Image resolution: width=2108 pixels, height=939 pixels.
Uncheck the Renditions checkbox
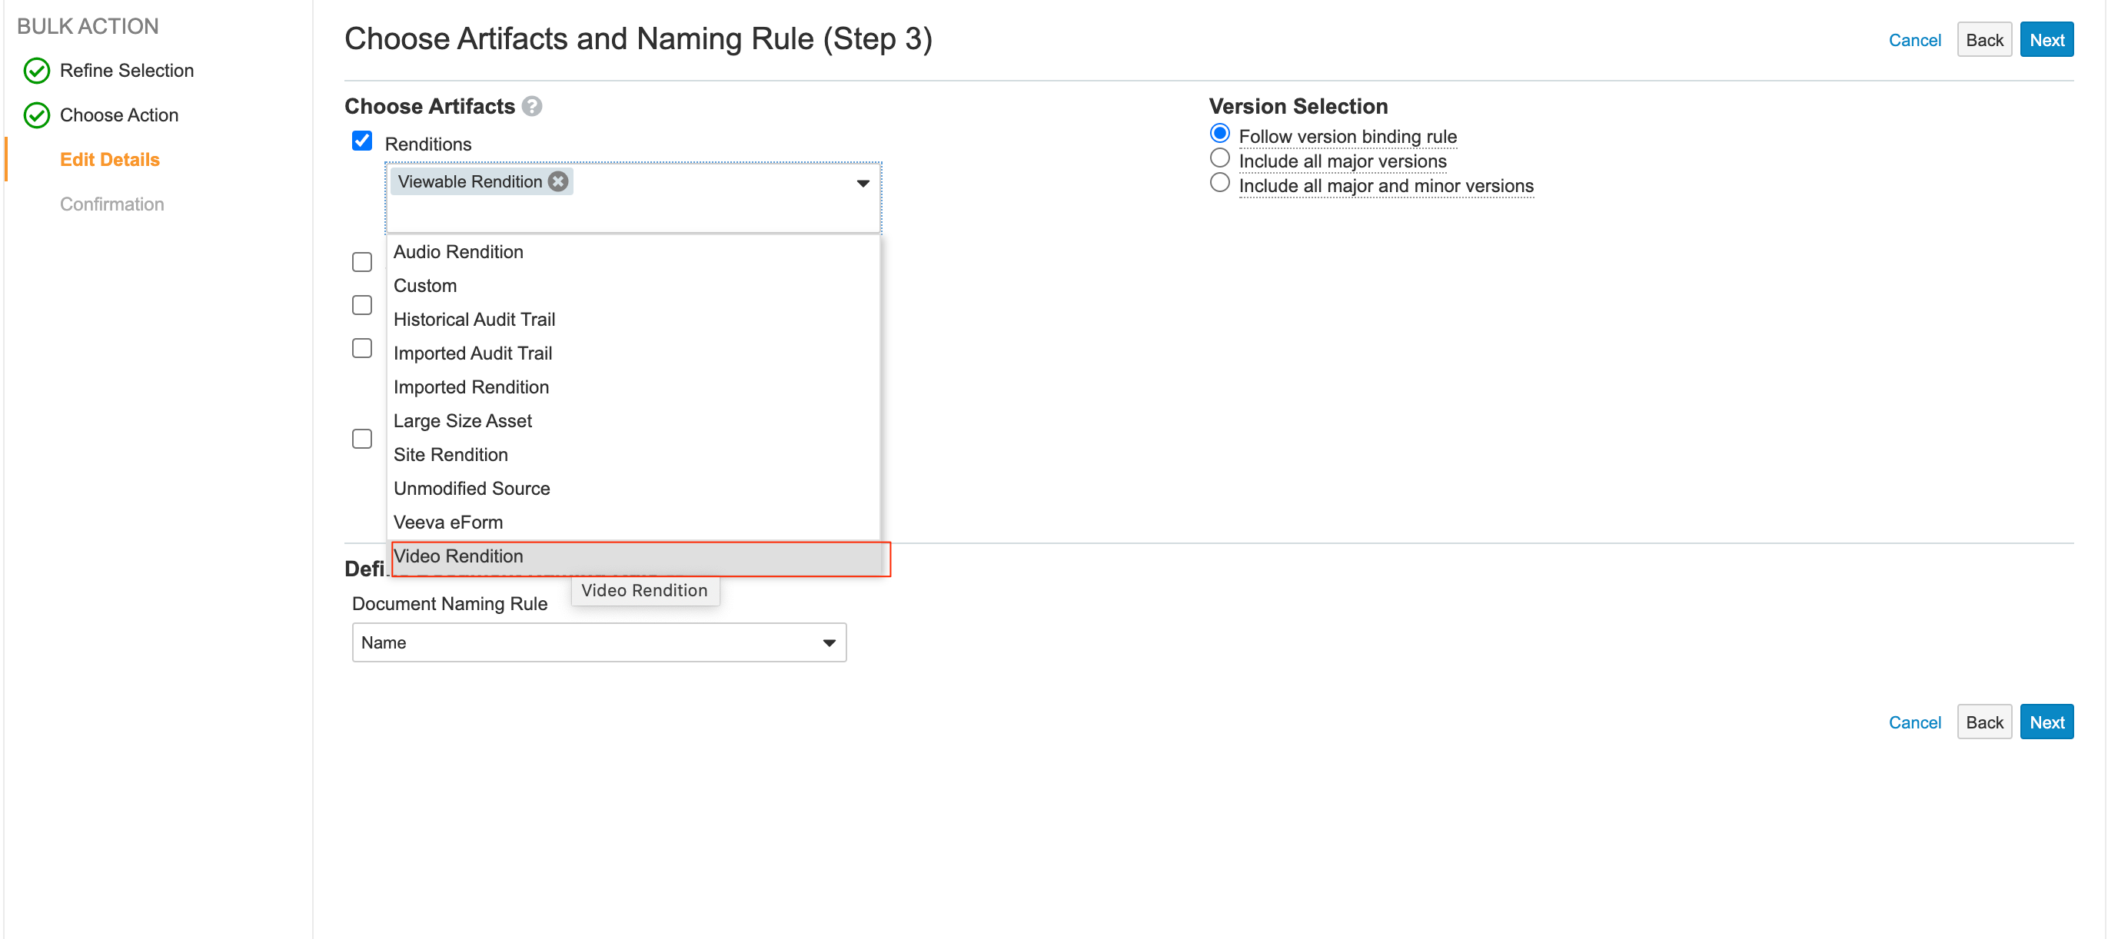(361, 141)
